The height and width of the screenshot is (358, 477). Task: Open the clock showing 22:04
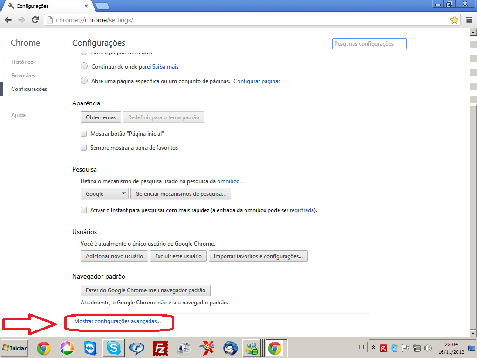tap(451, 348)
